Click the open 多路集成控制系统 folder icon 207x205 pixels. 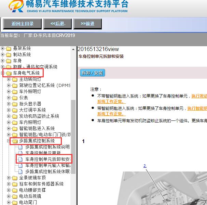click(x=15, y=141)
